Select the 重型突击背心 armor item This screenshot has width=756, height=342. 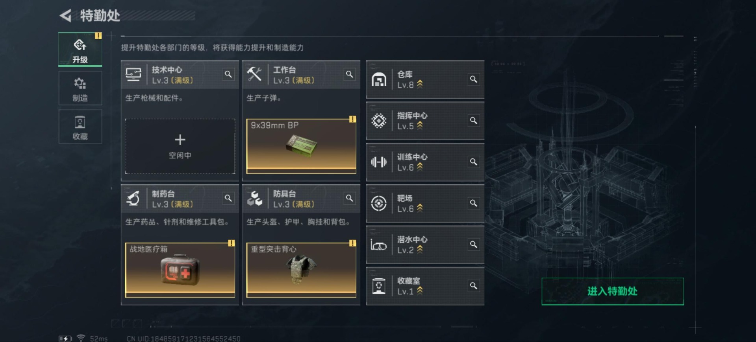pos(301,270)
